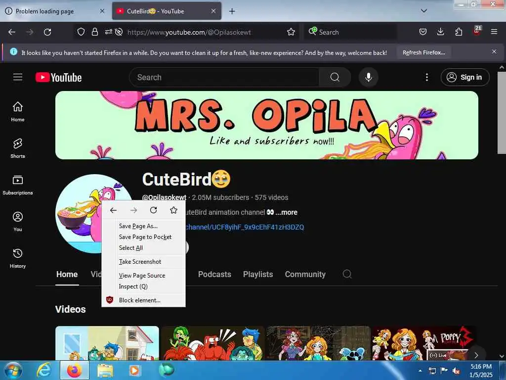Click the Firefox URL address field
Screen dimensions: 506x380
coord(189,32)
